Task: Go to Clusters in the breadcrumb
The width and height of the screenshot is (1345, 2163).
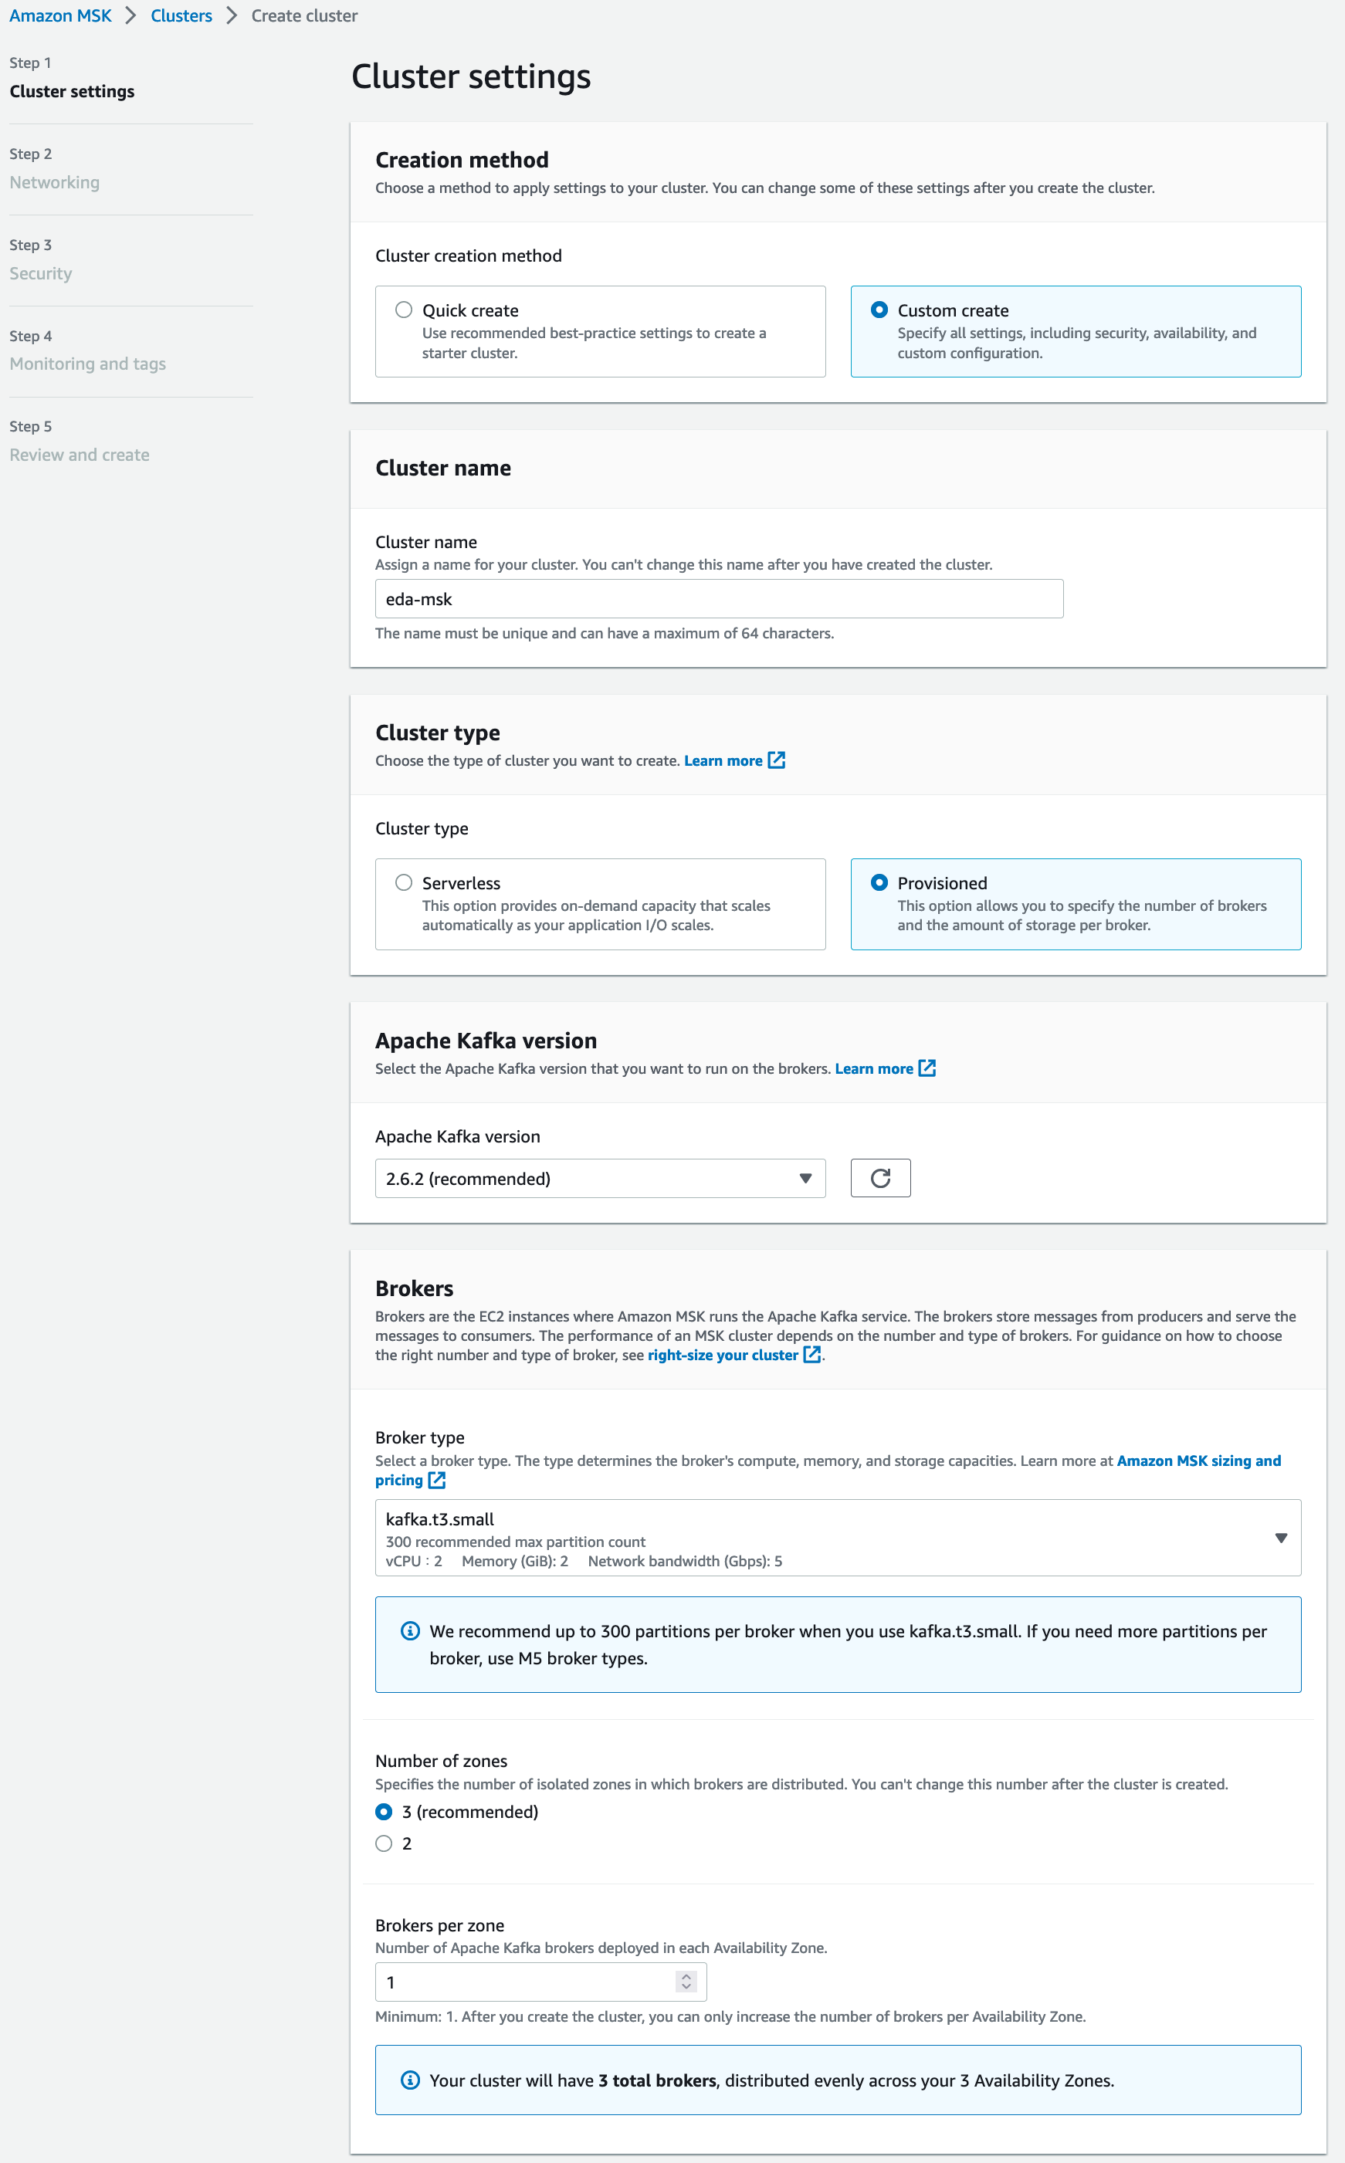Action: point(181,16)
